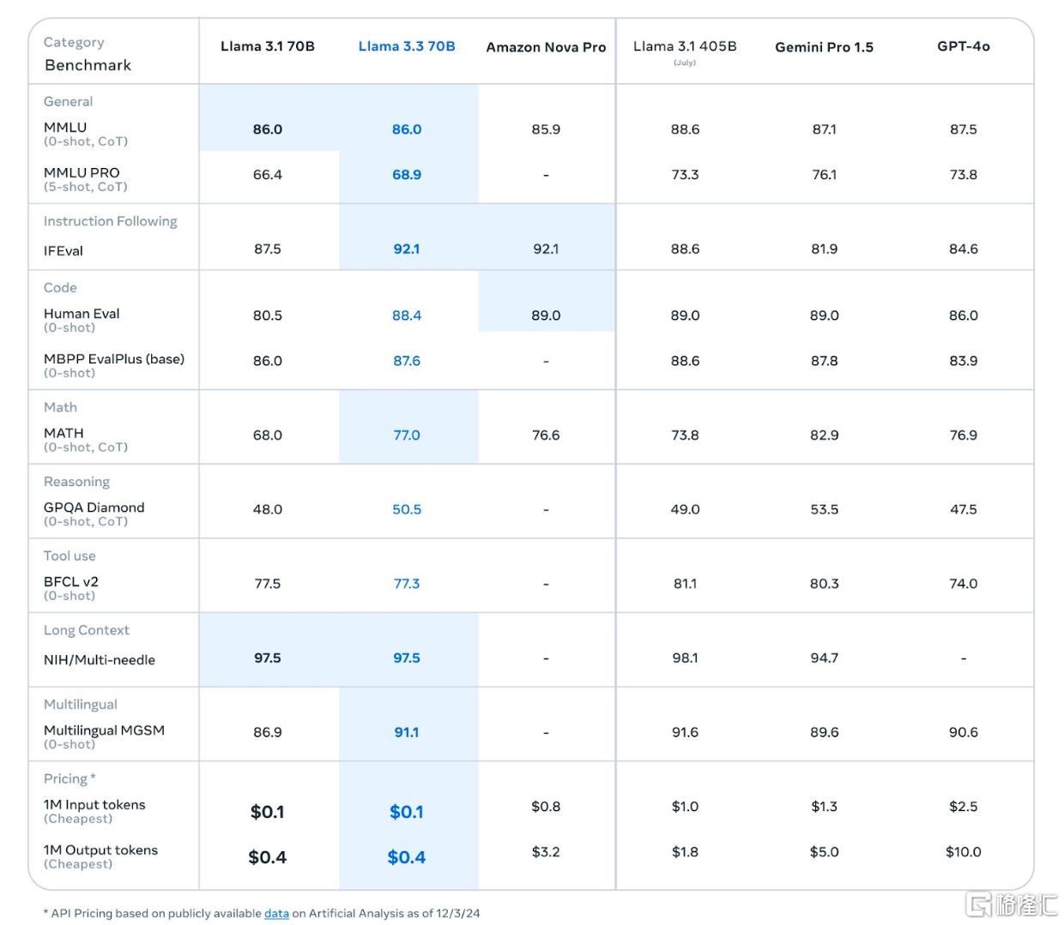Click Llama 3.1 405B output price $1.8
1064x925 pixels.
pyautogui.click(x=685, y=852)
